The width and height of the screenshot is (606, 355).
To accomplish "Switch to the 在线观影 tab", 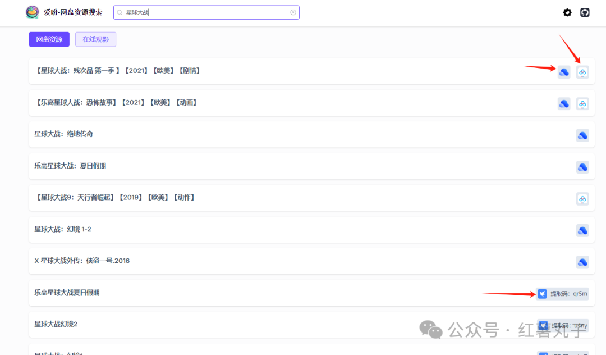I will tap(95, 39).
